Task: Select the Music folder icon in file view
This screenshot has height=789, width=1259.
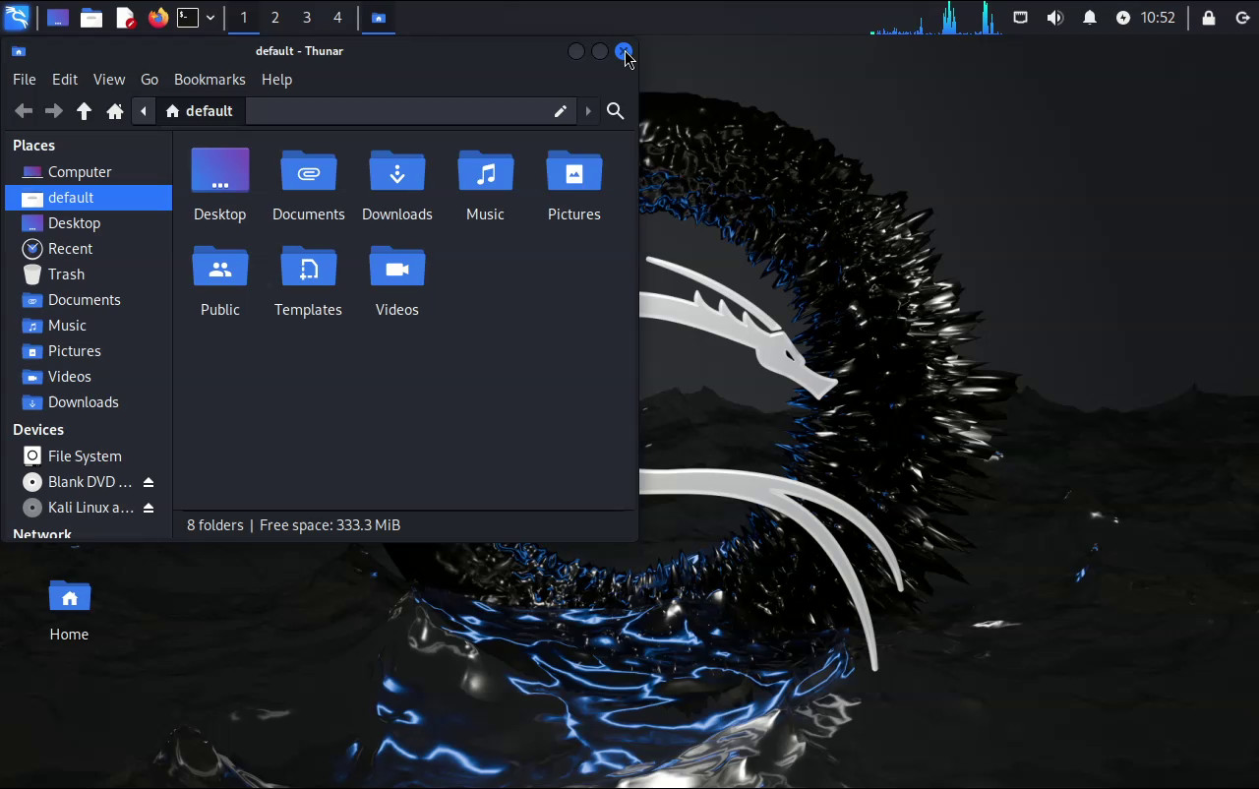Action: pos(486,170)
